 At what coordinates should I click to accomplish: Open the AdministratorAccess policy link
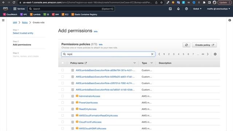point(90,96)
